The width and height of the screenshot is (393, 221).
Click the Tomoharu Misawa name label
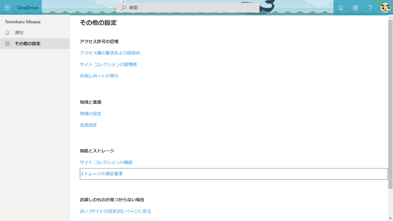click(23, 22)
